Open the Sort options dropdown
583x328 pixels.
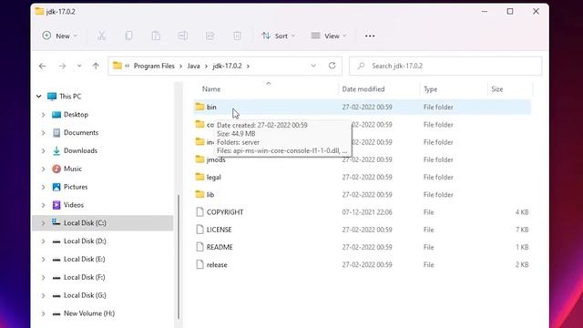pyautogui.click(x=278, y=36)
